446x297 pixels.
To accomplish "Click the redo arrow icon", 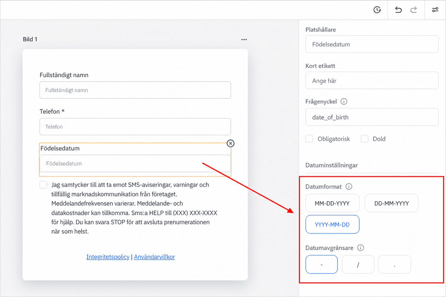I will (x=414, y=10).
